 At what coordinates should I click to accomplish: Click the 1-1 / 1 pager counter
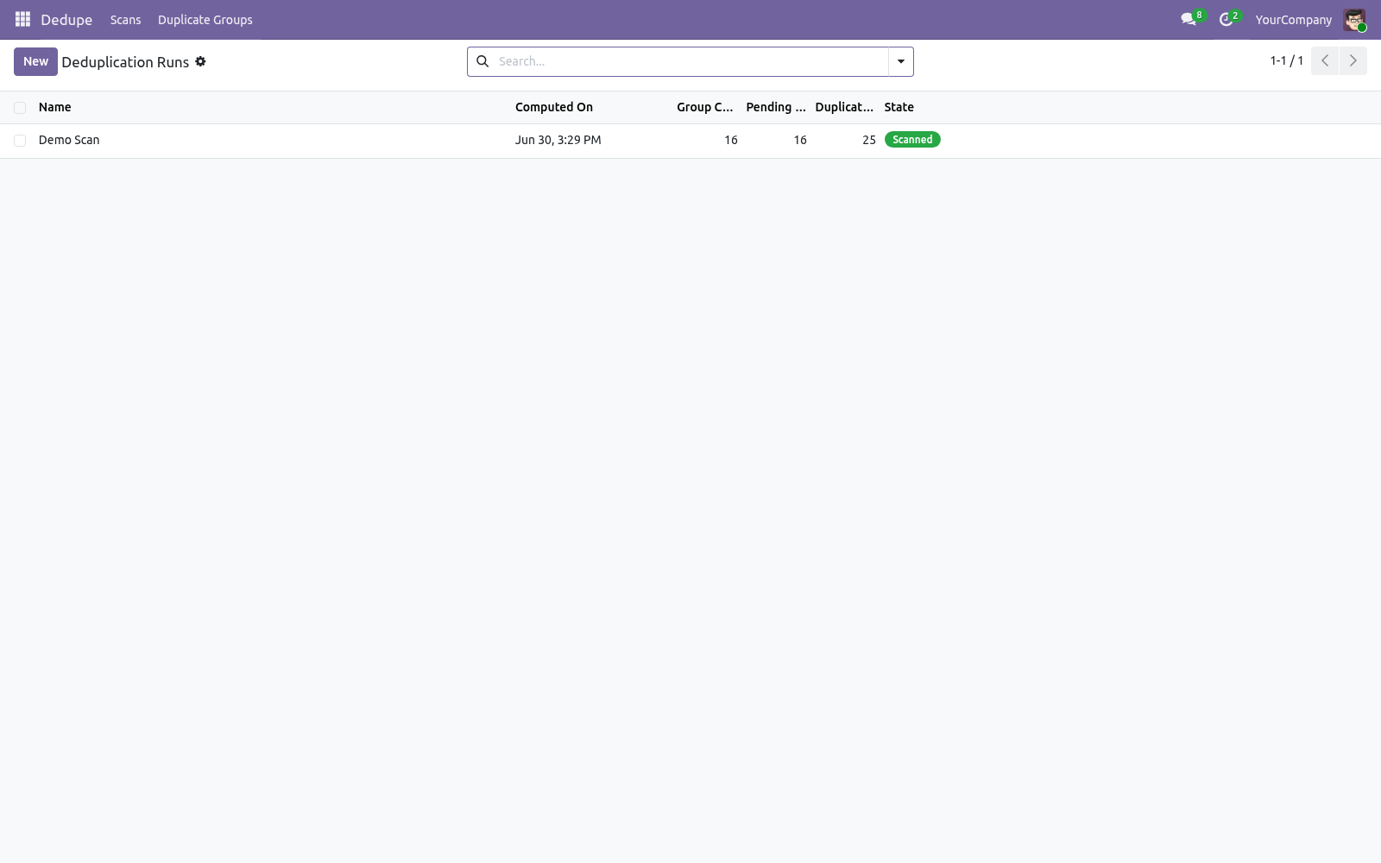1286,60
